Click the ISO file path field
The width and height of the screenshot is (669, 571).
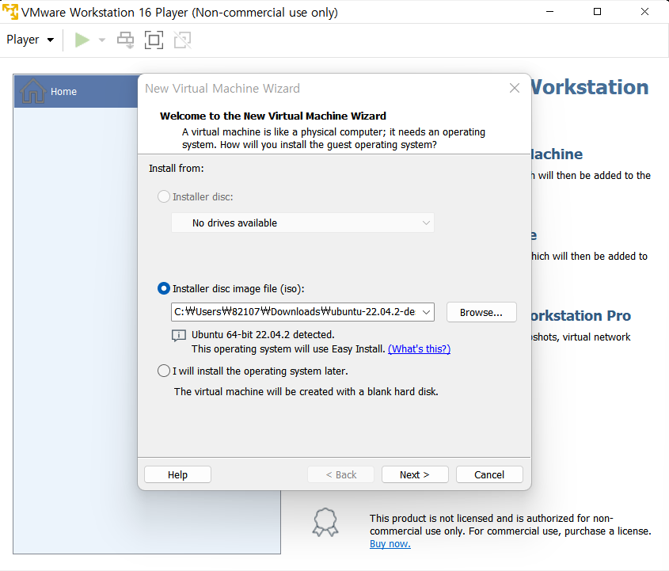[295, 312]
